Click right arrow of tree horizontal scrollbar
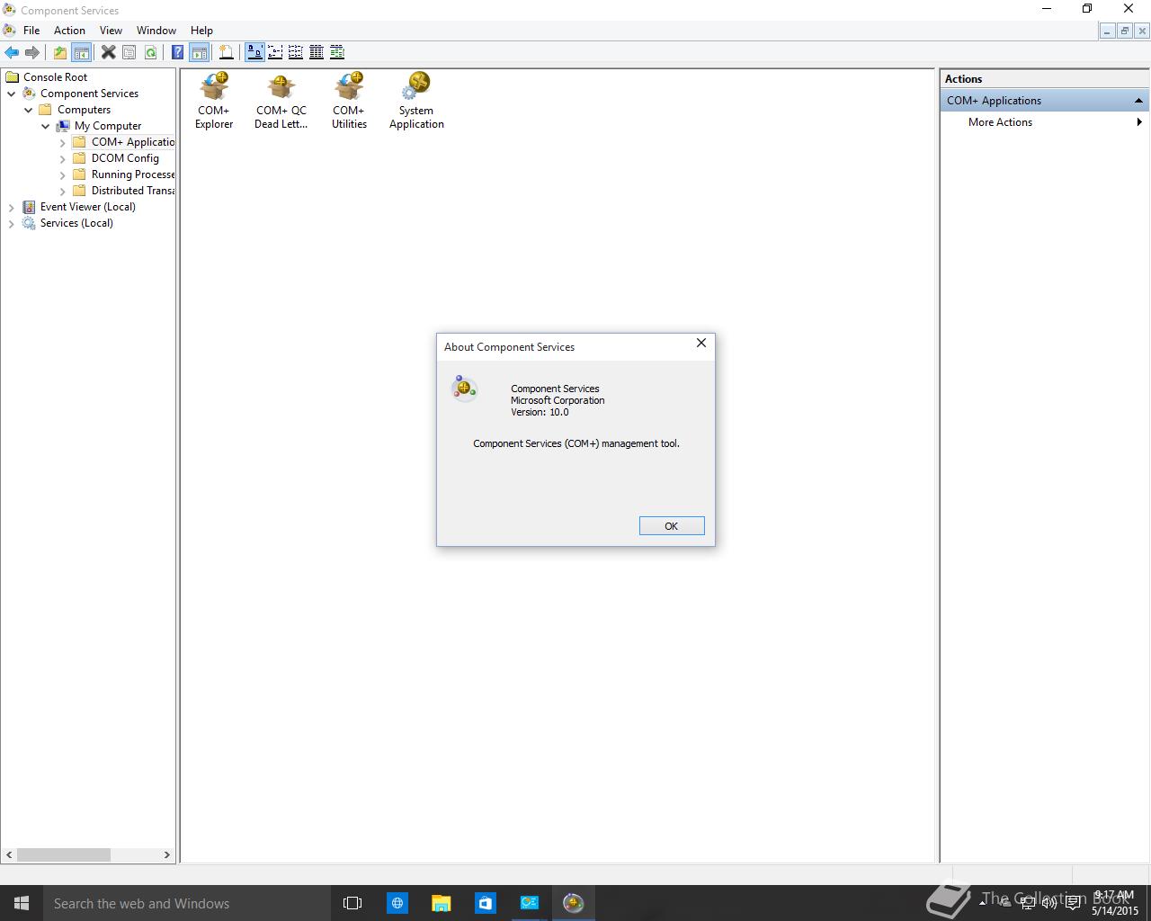The image size is (1151, 921). (166, 854)
